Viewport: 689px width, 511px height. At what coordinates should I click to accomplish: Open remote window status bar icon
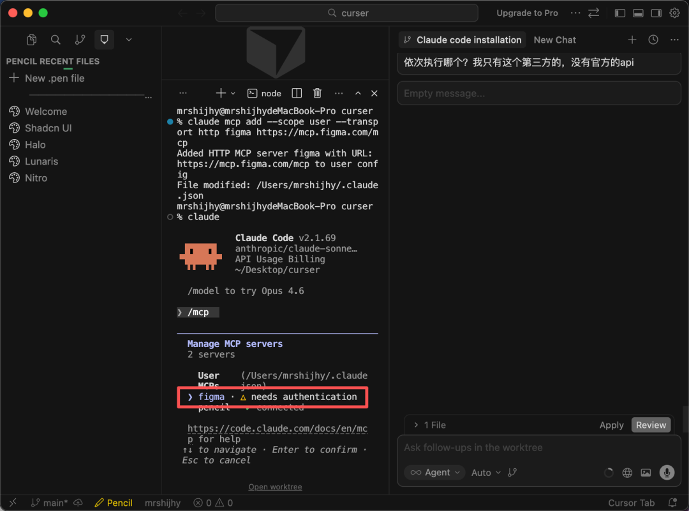13,502
